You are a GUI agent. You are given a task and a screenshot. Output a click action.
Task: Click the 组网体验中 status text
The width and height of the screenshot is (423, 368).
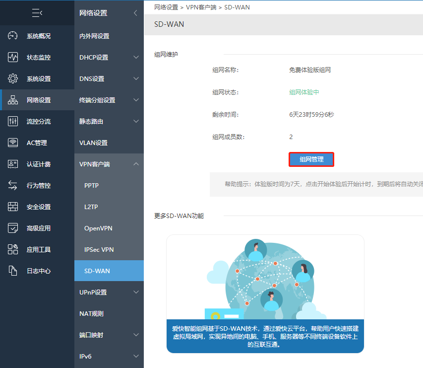pyautogui.click(x=304, y=92)
